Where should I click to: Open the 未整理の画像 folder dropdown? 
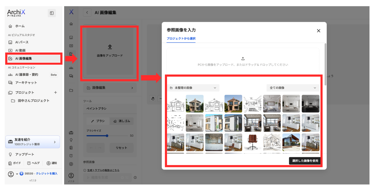point(193,88)
